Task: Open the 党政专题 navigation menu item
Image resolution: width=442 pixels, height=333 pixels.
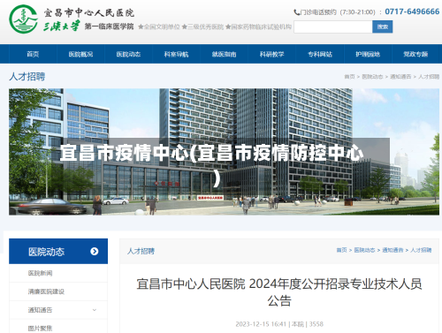Action: 415,54
